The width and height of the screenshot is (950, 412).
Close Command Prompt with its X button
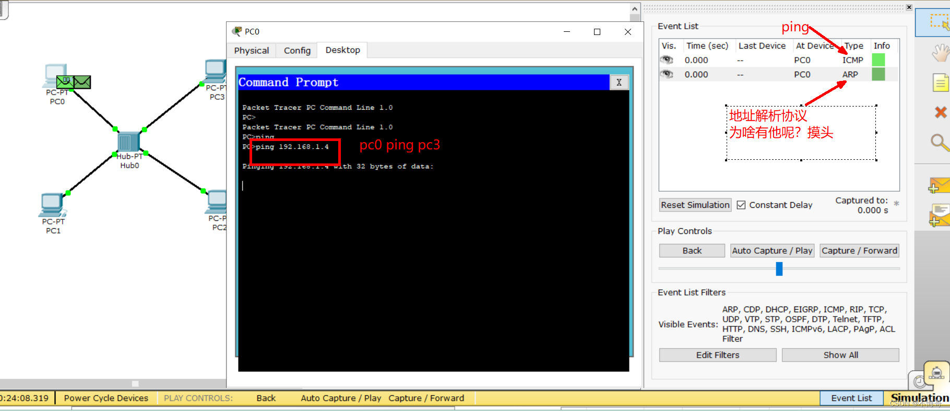pyautogui.click(x=619, y=83)
